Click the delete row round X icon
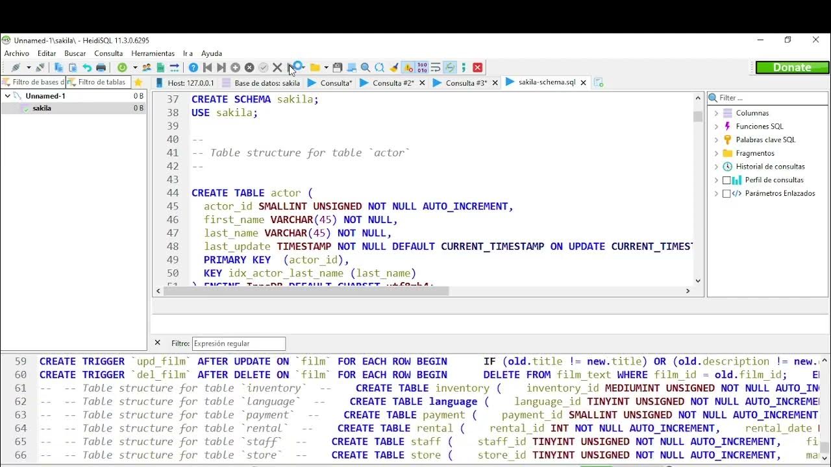The width and height of the screenshot is (831, 467). pyautogui.click(x=249, y=67)
